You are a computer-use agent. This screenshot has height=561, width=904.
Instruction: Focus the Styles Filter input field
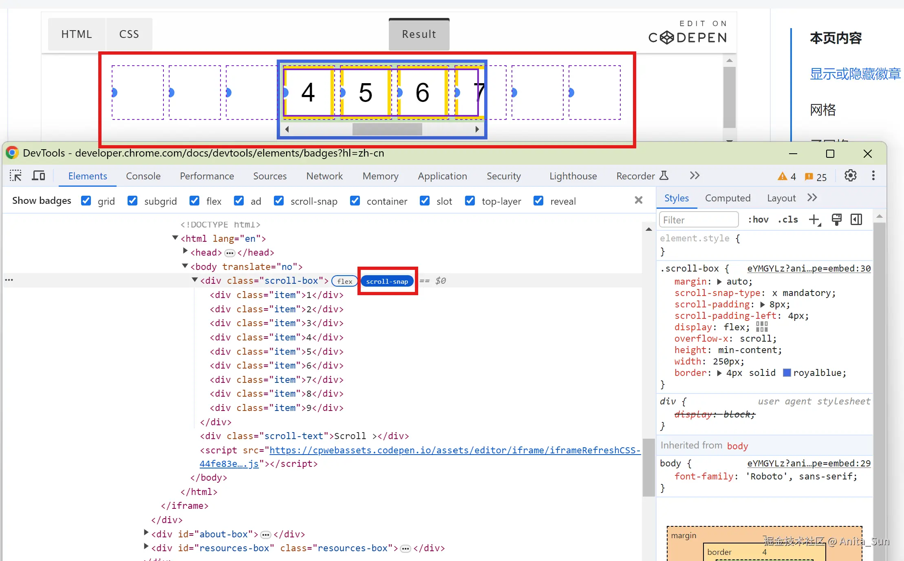pos(699,220)
